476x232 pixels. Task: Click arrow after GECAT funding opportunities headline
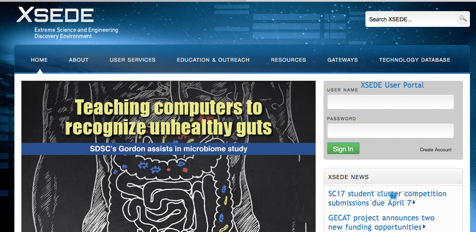(x=424, y=227)
